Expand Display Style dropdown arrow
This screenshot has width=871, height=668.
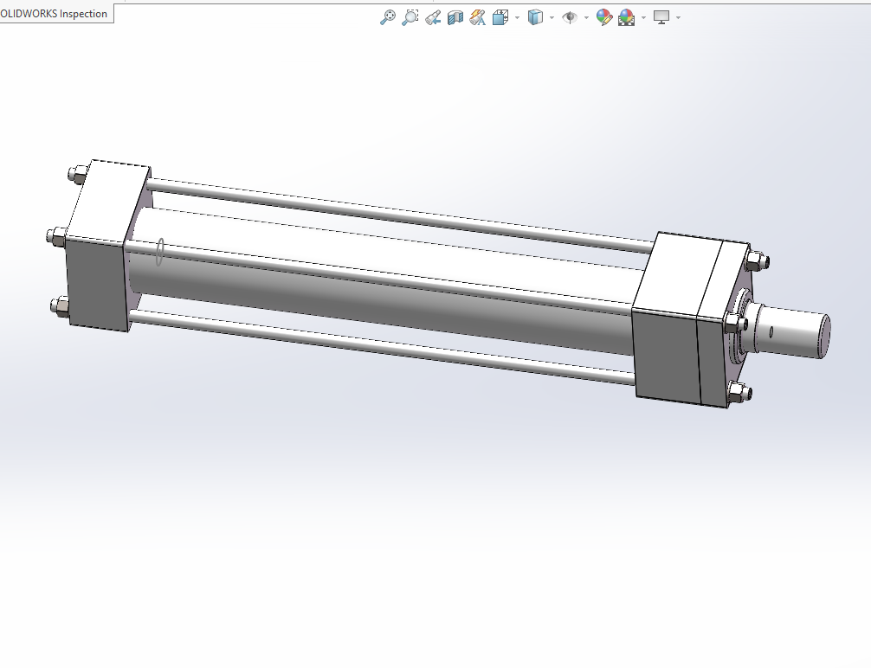pos(552,18)
